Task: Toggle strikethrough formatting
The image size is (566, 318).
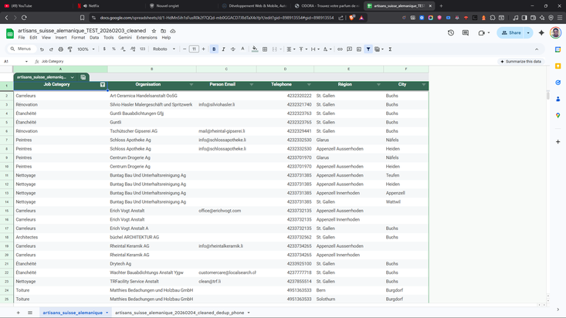Action: (233, 49)
